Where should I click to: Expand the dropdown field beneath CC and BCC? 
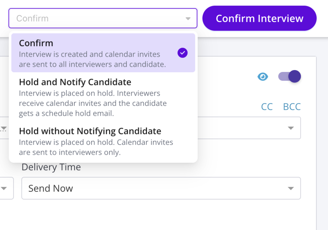point(250,128)
